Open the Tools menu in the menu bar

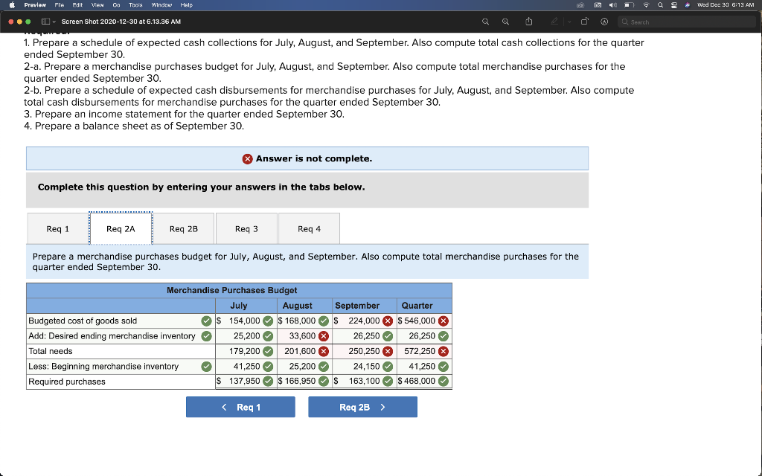pyautogui.click(x=135, y=4)
